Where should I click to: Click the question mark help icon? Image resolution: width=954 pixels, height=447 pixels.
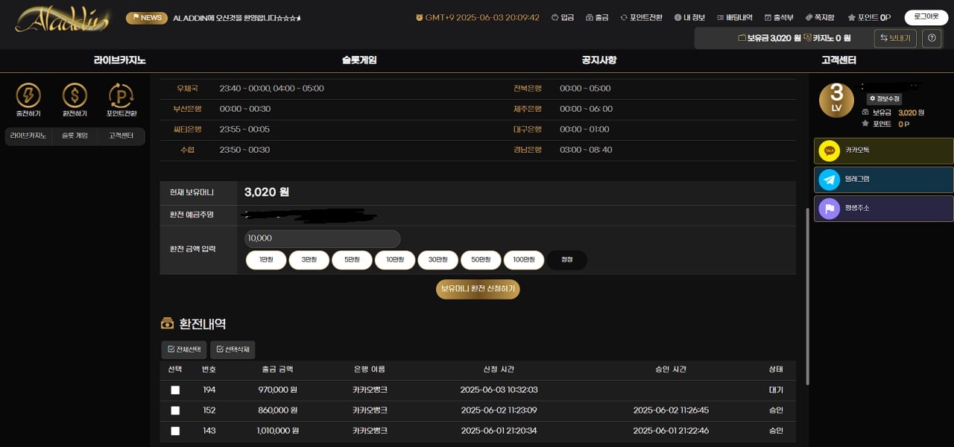pyautogui.click(x=932, y=38)
